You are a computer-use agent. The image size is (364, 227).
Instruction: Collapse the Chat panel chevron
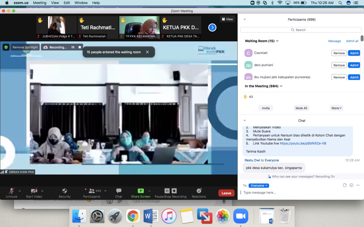[x=245, y=120]
